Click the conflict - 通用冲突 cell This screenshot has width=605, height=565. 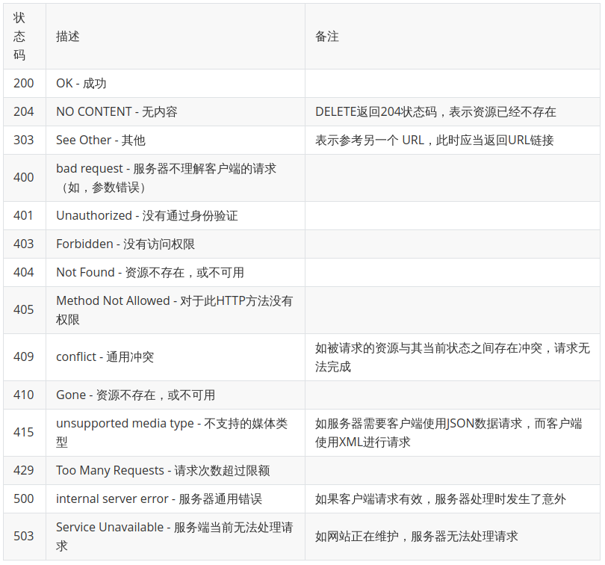[105, 357]
